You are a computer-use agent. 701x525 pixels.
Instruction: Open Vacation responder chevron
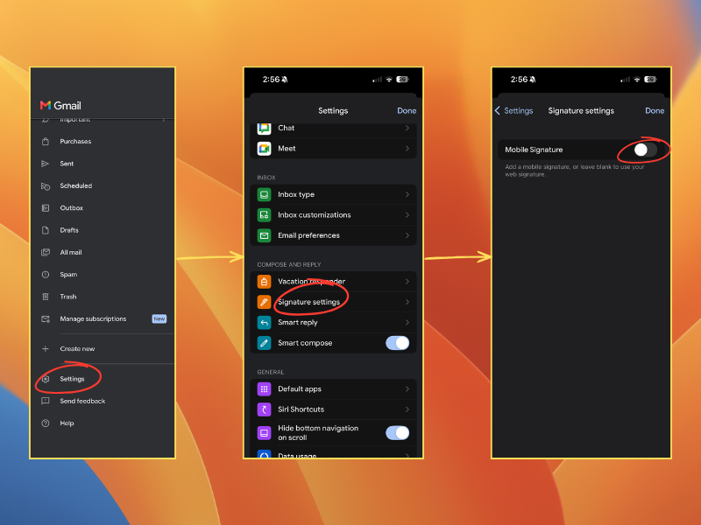point(407,282)
